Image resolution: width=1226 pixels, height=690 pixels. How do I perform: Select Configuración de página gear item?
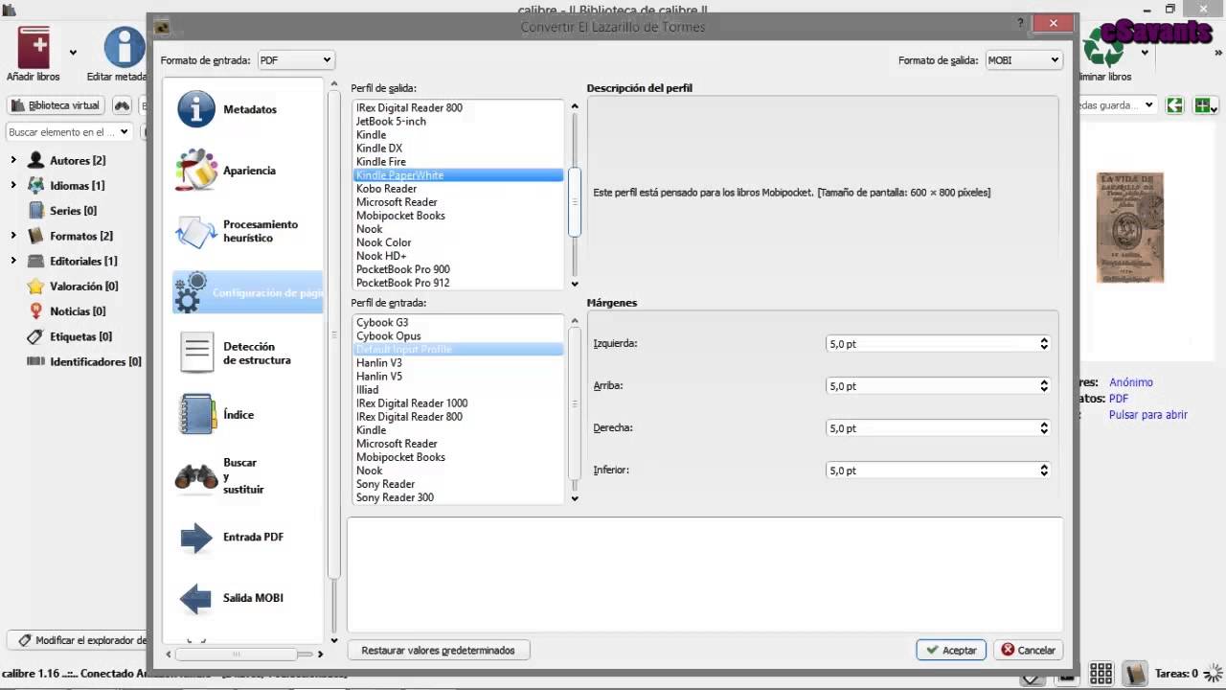(x=247, y=292)
